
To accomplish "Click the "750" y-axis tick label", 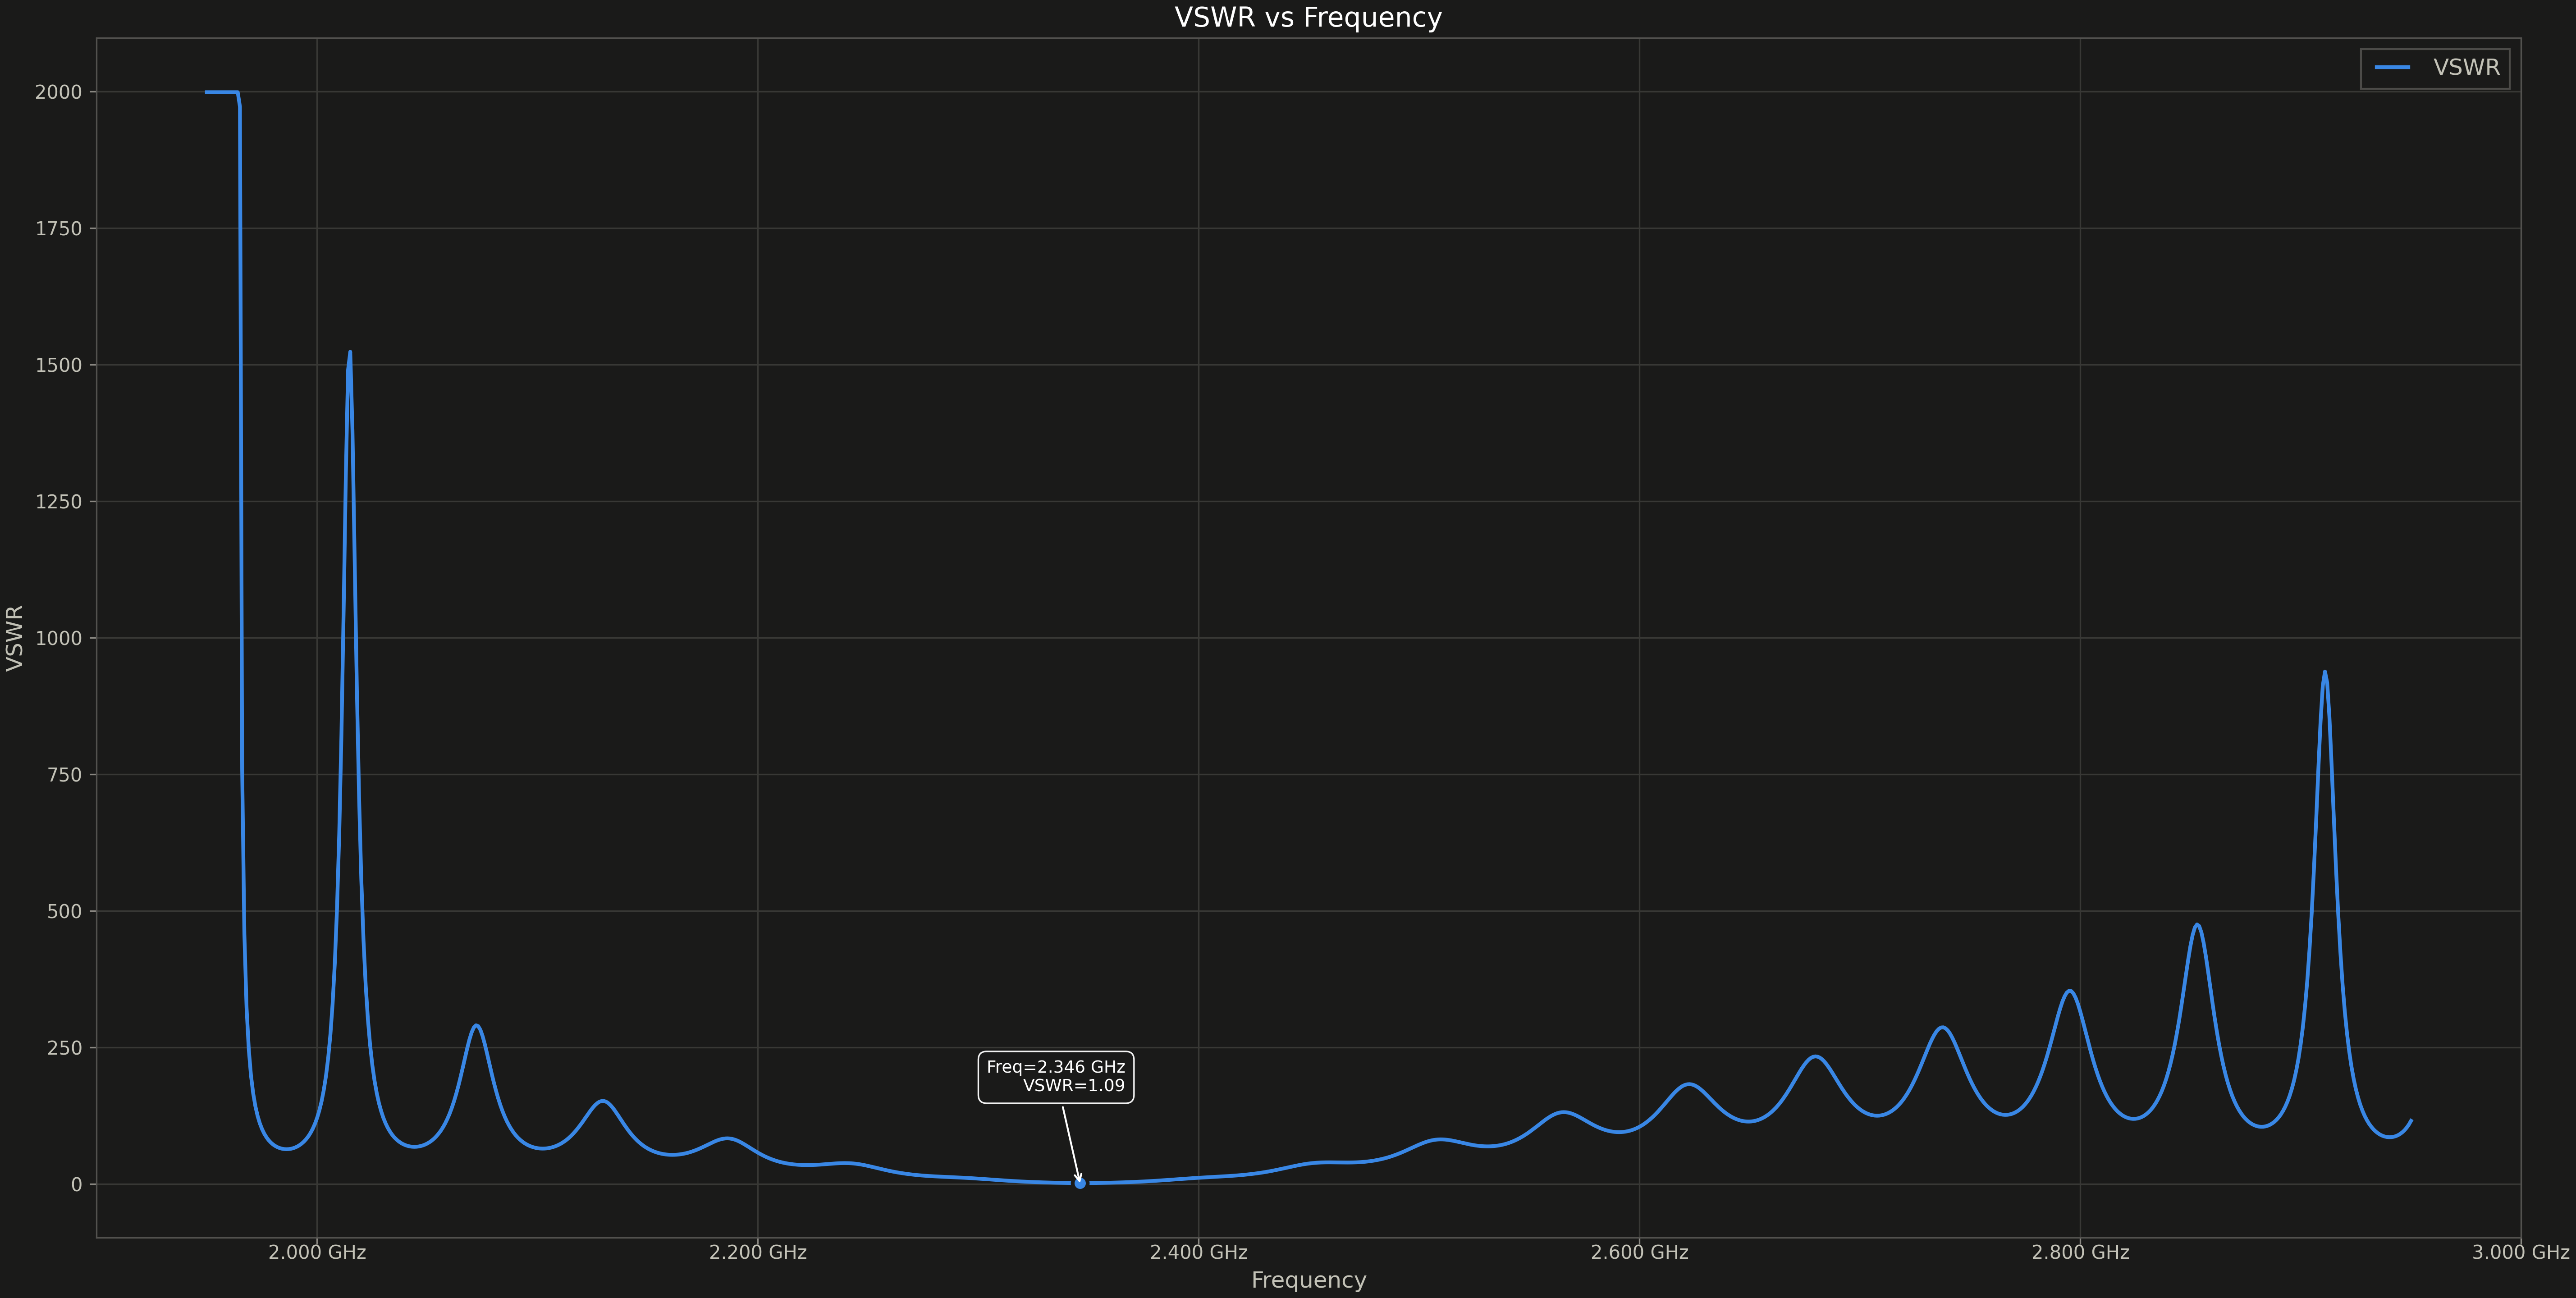I will pos(64,775).
